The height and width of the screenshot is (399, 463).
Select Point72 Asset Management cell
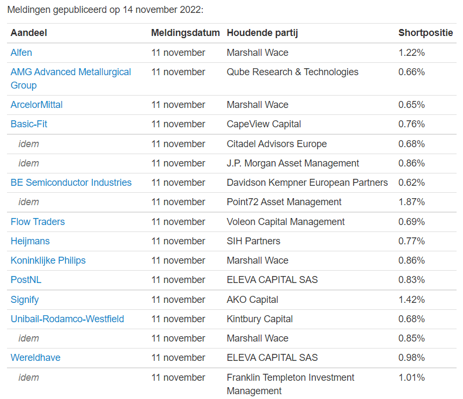[x=284, y=202]
